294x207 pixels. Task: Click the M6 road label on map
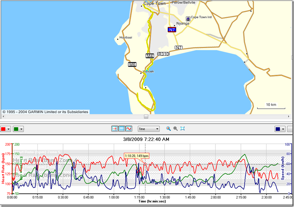tap(132, 64)
